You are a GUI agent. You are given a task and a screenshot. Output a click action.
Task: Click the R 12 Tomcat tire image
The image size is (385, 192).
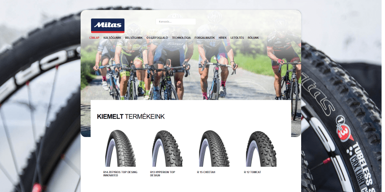click(x=261, y=149)
